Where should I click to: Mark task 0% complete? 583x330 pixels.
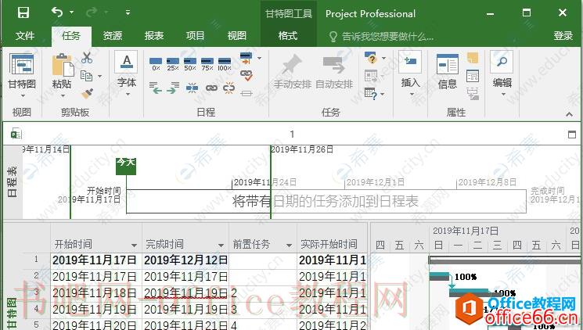click(156, 64)
